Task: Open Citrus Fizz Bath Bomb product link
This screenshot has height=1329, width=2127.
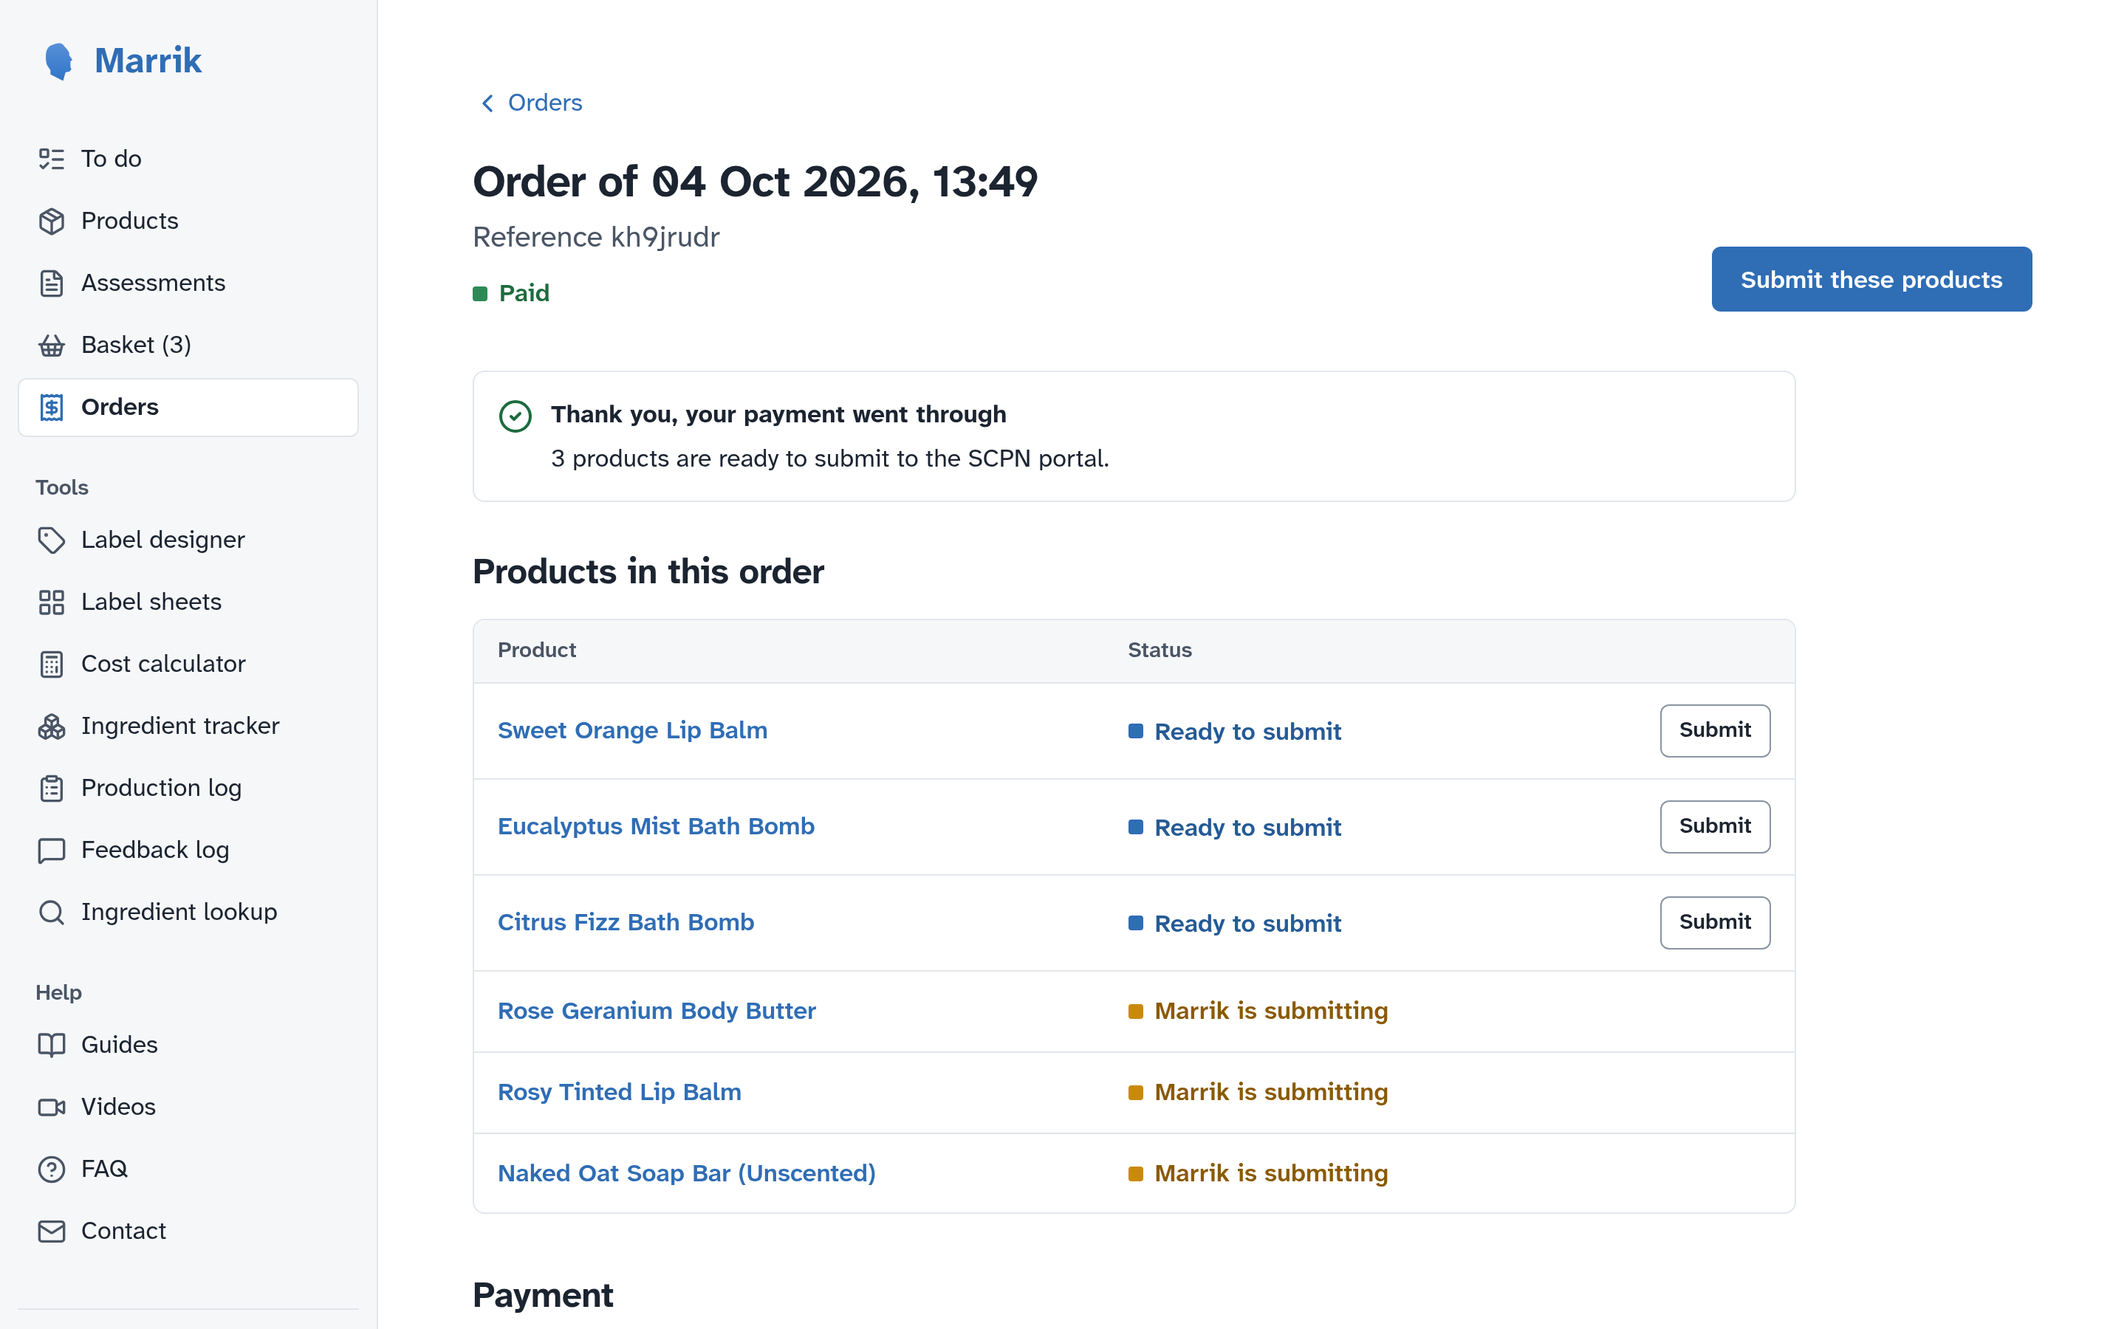Action: pos(626,922)
